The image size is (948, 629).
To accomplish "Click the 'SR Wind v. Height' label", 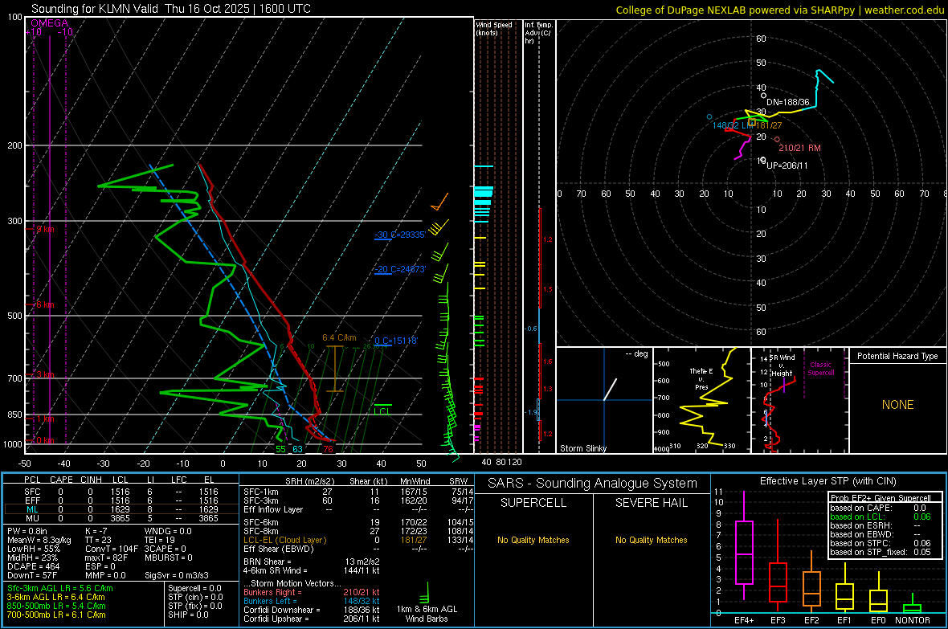I will click(782, 366).
